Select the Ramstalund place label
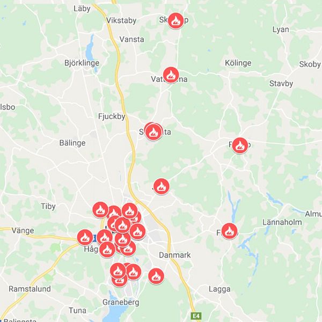 [30, 289]
